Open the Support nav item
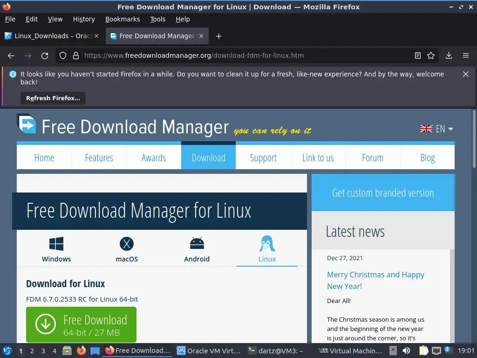 point(263,158)
